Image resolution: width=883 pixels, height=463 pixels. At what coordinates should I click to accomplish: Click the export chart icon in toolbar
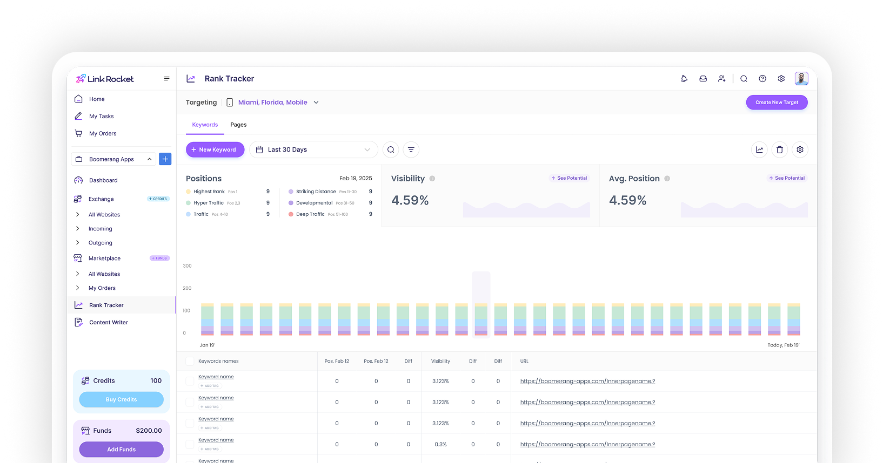(x=759, y=150)
